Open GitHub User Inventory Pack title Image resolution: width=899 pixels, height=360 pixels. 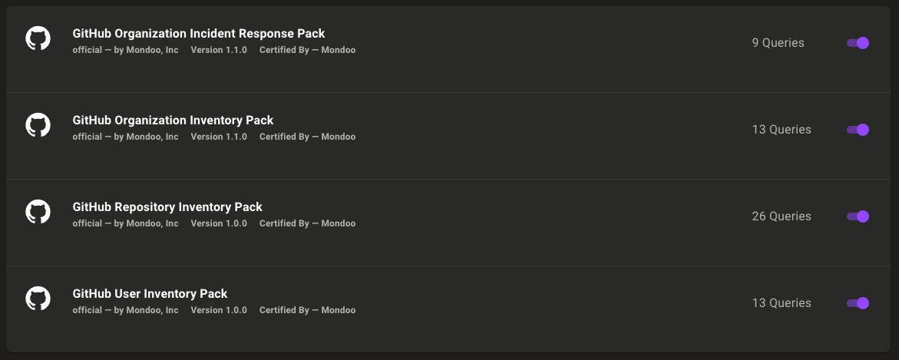[x=150, y=293]
